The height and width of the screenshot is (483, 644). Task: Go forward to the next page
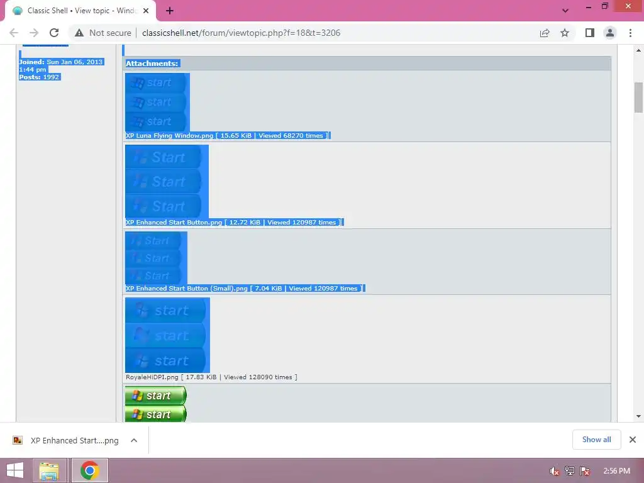click(x=34, y=33)
